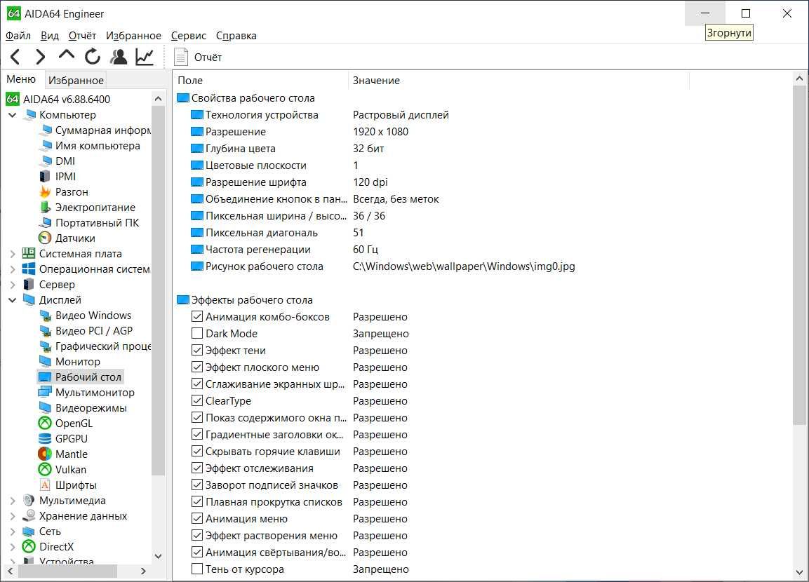The height and width of the screenshot is (582, 809).
Task: Click the tree horizontal scrollbar right arrow
Action: (x=143, y=571)
